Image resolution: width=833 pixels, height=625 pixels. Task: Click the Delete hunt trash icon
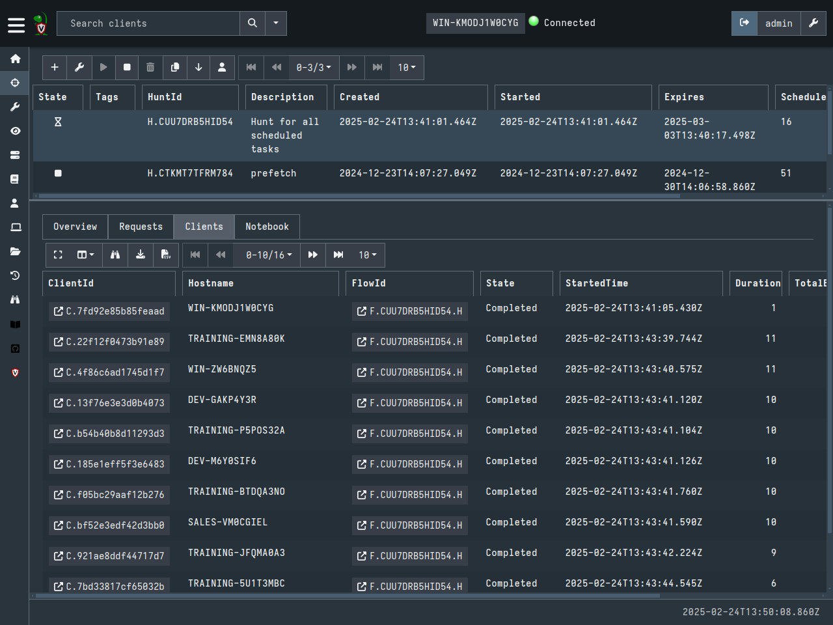click(150, 67)
